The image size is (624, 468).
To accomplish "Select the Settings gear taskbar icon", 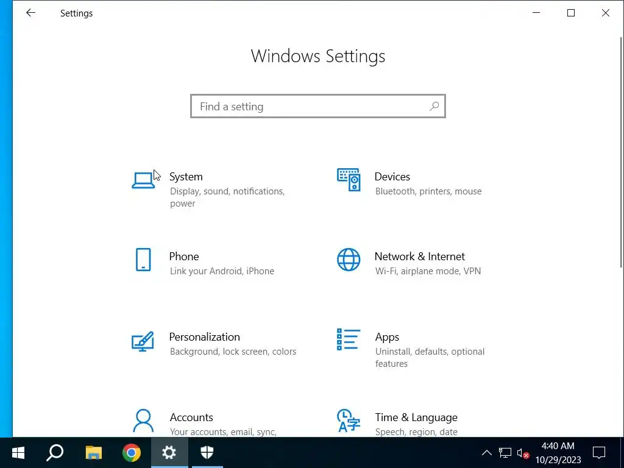I will [x=169, y=453].
